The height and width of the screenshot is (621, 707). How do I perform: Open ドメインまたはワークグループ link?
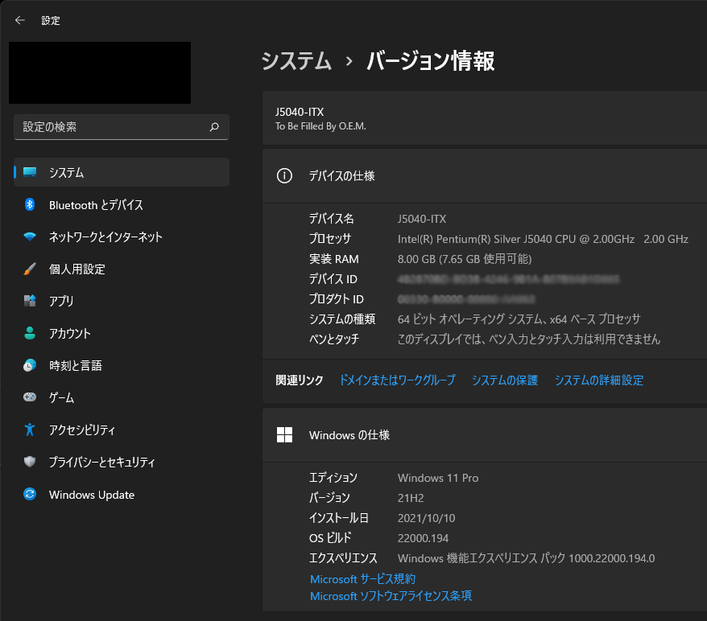tap(397, 380)
